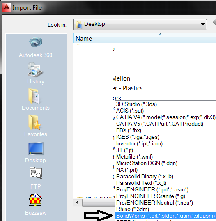216x221 pixels.
Task: Select CATIA V4 file type option
Action: [166, 117]
